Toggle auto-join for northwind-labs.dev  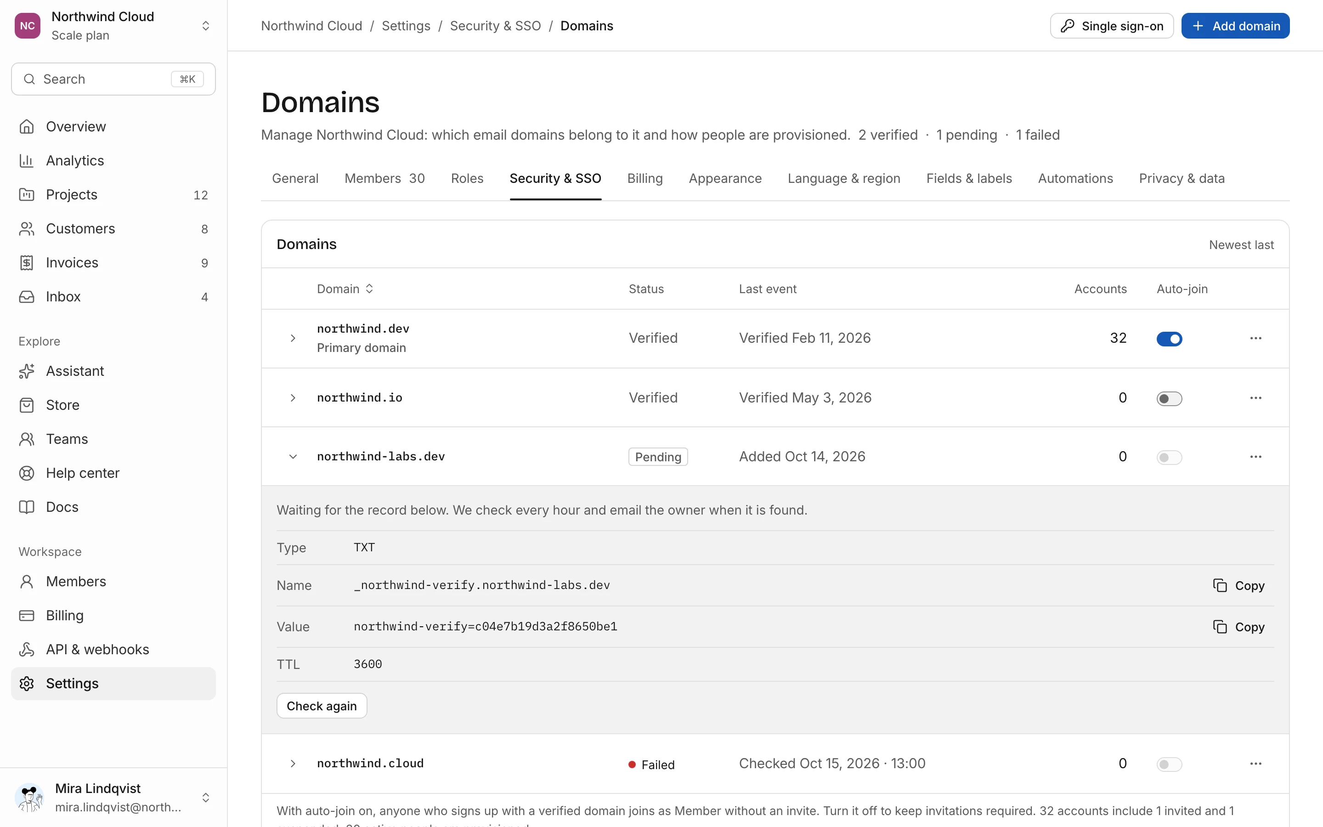[1169, 457]
